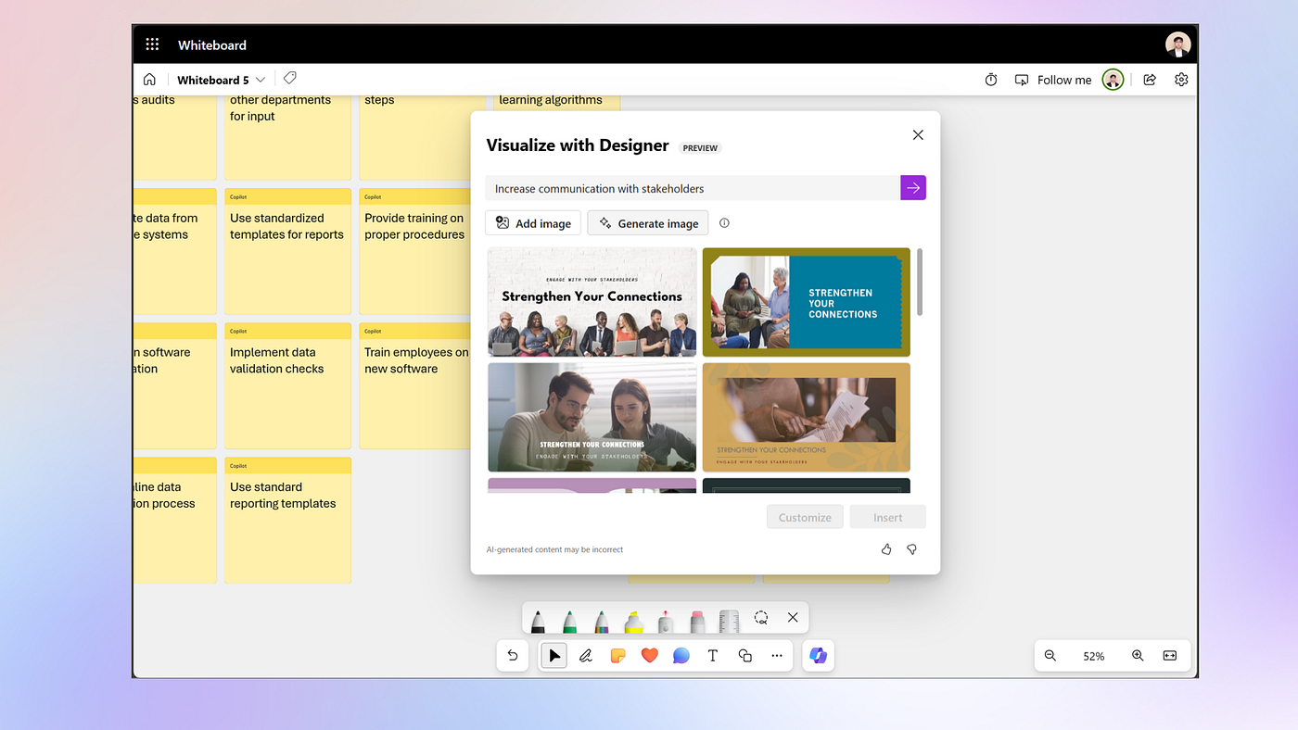Open the shapes tool
1298x730 pixels.
[744, 656]
